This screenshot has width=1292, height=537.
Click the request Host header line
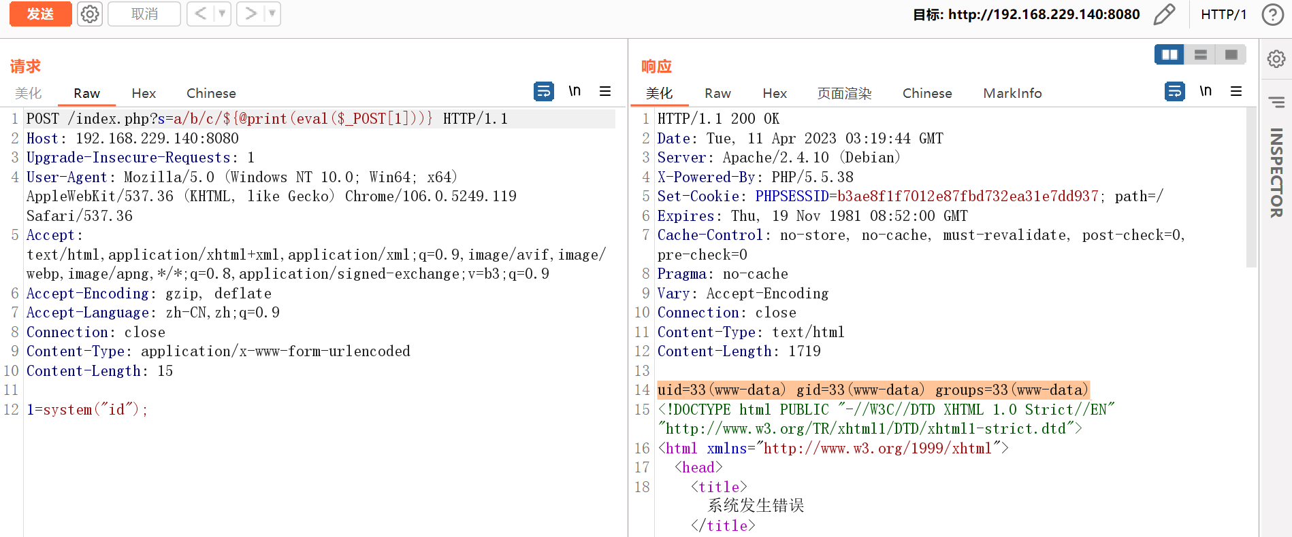[133, 138]
